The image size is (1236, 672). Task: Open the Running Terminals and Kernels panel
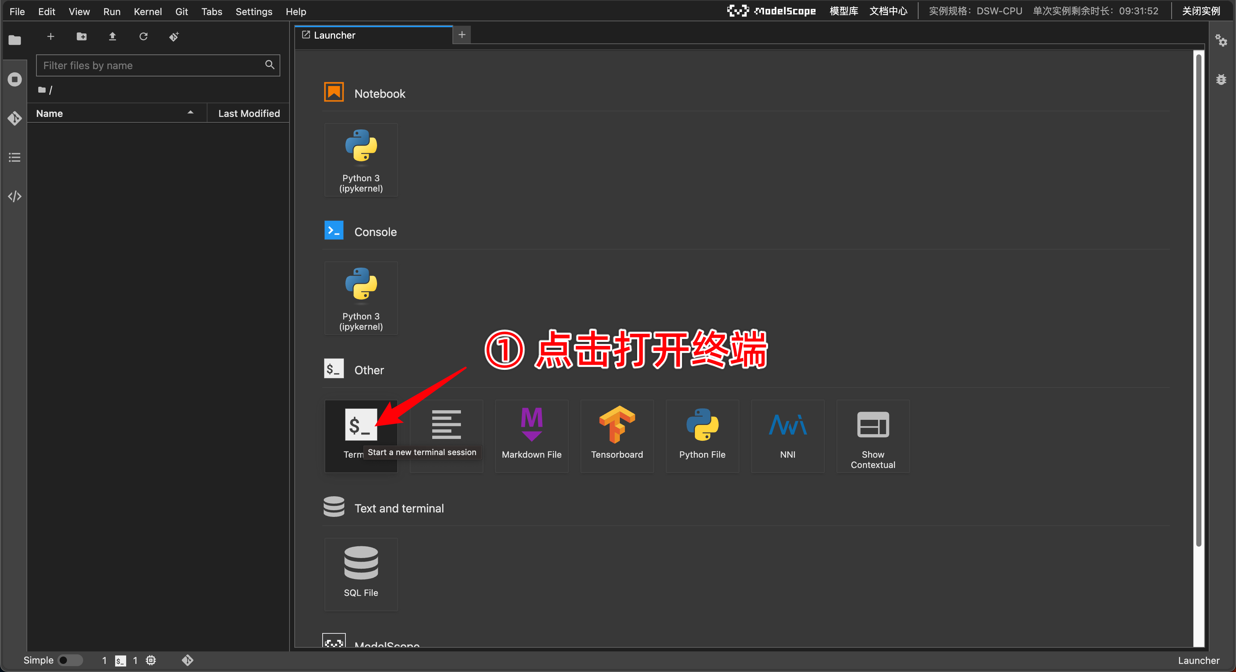click(14, 79)
